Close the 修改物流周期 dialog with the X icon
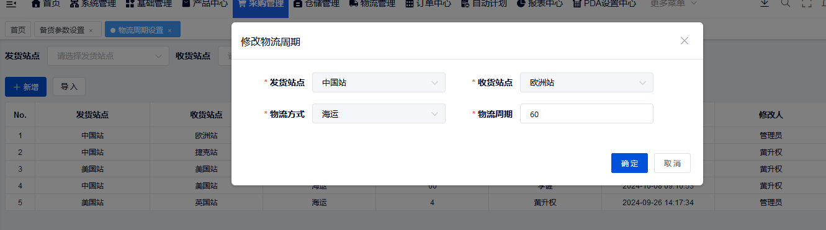 (685, 41)
